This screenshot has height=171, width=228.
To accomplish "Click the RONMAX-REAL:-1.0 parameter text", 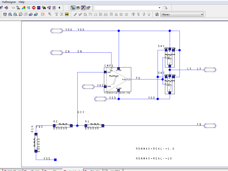I will pyautogui.click(x=155, y=149).
